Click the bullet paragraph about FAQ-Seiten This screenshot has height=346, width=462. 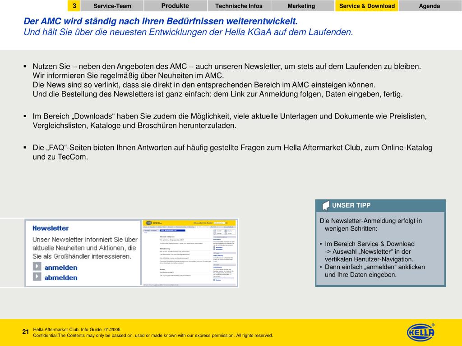[x=232, y=152]
